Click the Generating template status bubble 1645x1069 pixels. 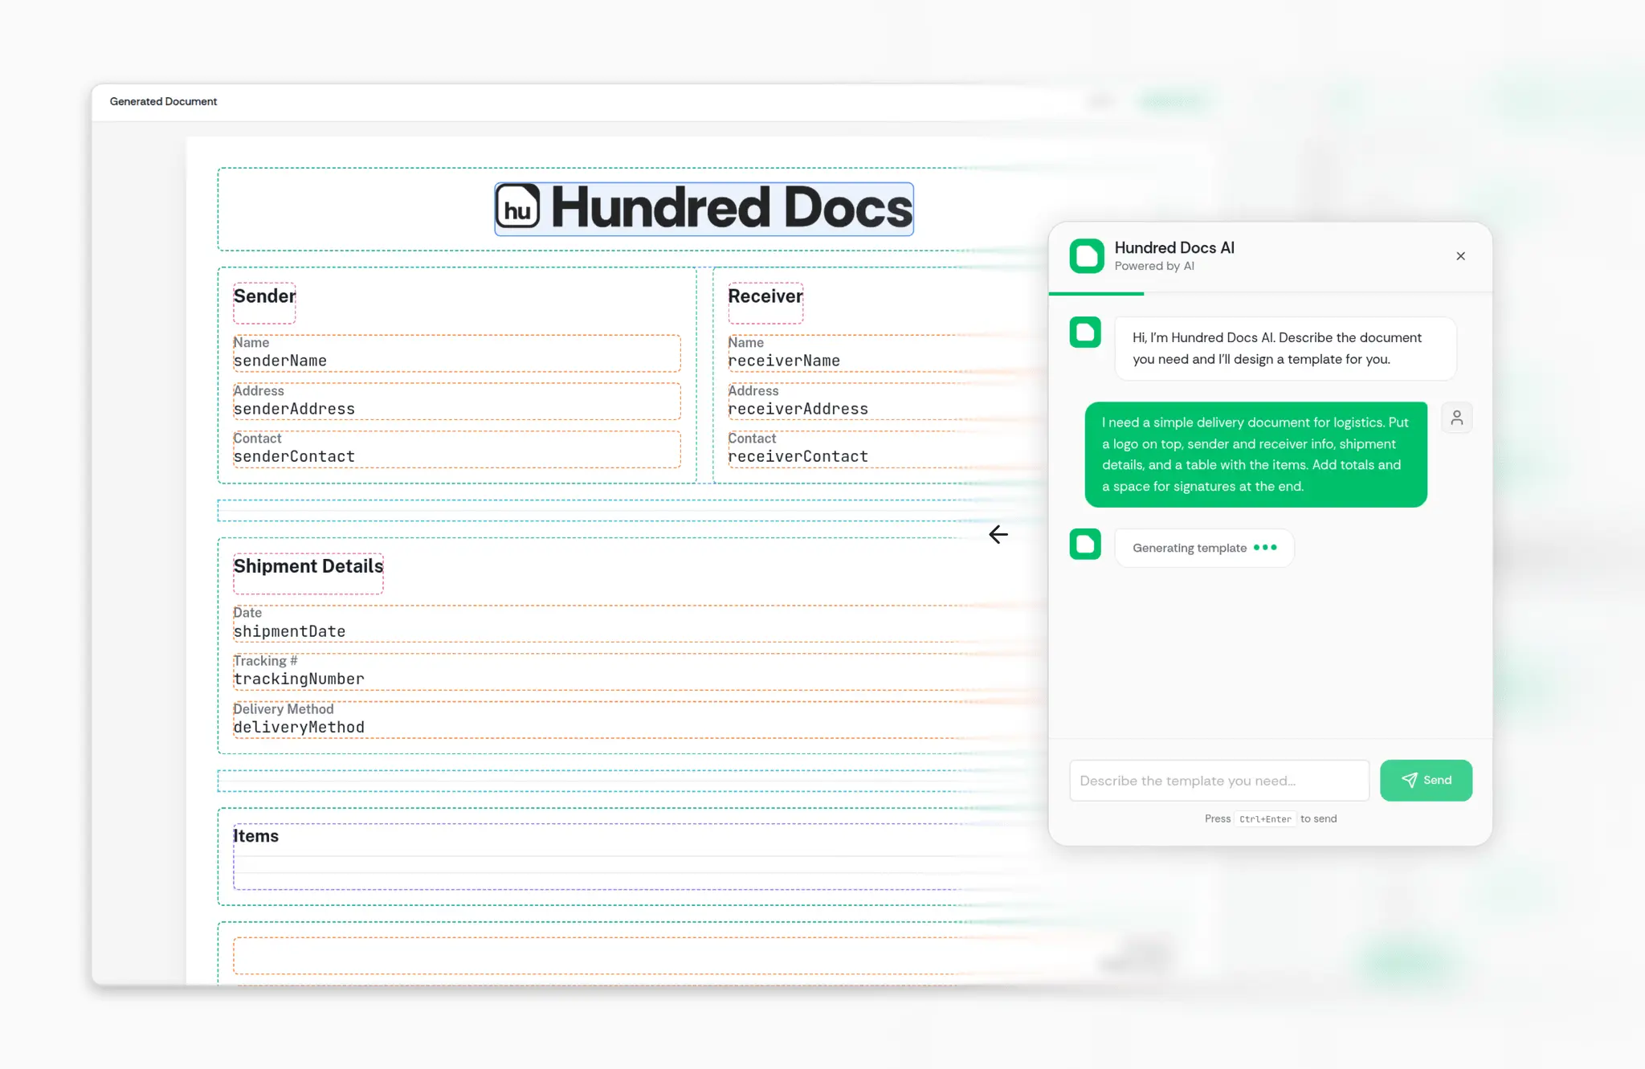click(x=1204, y=548)
